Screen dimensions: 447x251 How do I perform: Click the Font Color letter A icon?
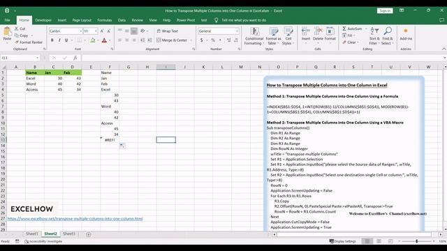coord(104,40)
